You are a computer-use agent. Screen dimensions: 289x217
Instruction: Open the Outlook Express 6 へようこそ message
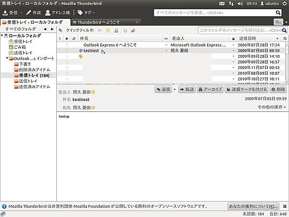click(x=110, y=45)
